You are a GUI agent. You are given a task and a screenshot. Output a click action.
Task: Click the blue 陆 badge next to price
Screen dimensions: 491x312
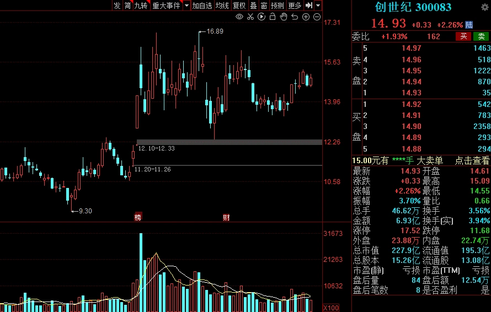(x=469, y=24)
